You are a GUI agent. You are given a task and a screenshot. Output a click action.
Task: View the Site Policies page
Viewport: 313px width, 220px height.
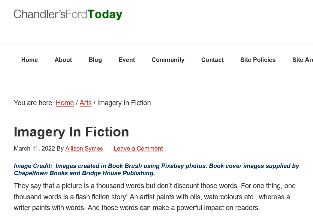coord(258,60)
